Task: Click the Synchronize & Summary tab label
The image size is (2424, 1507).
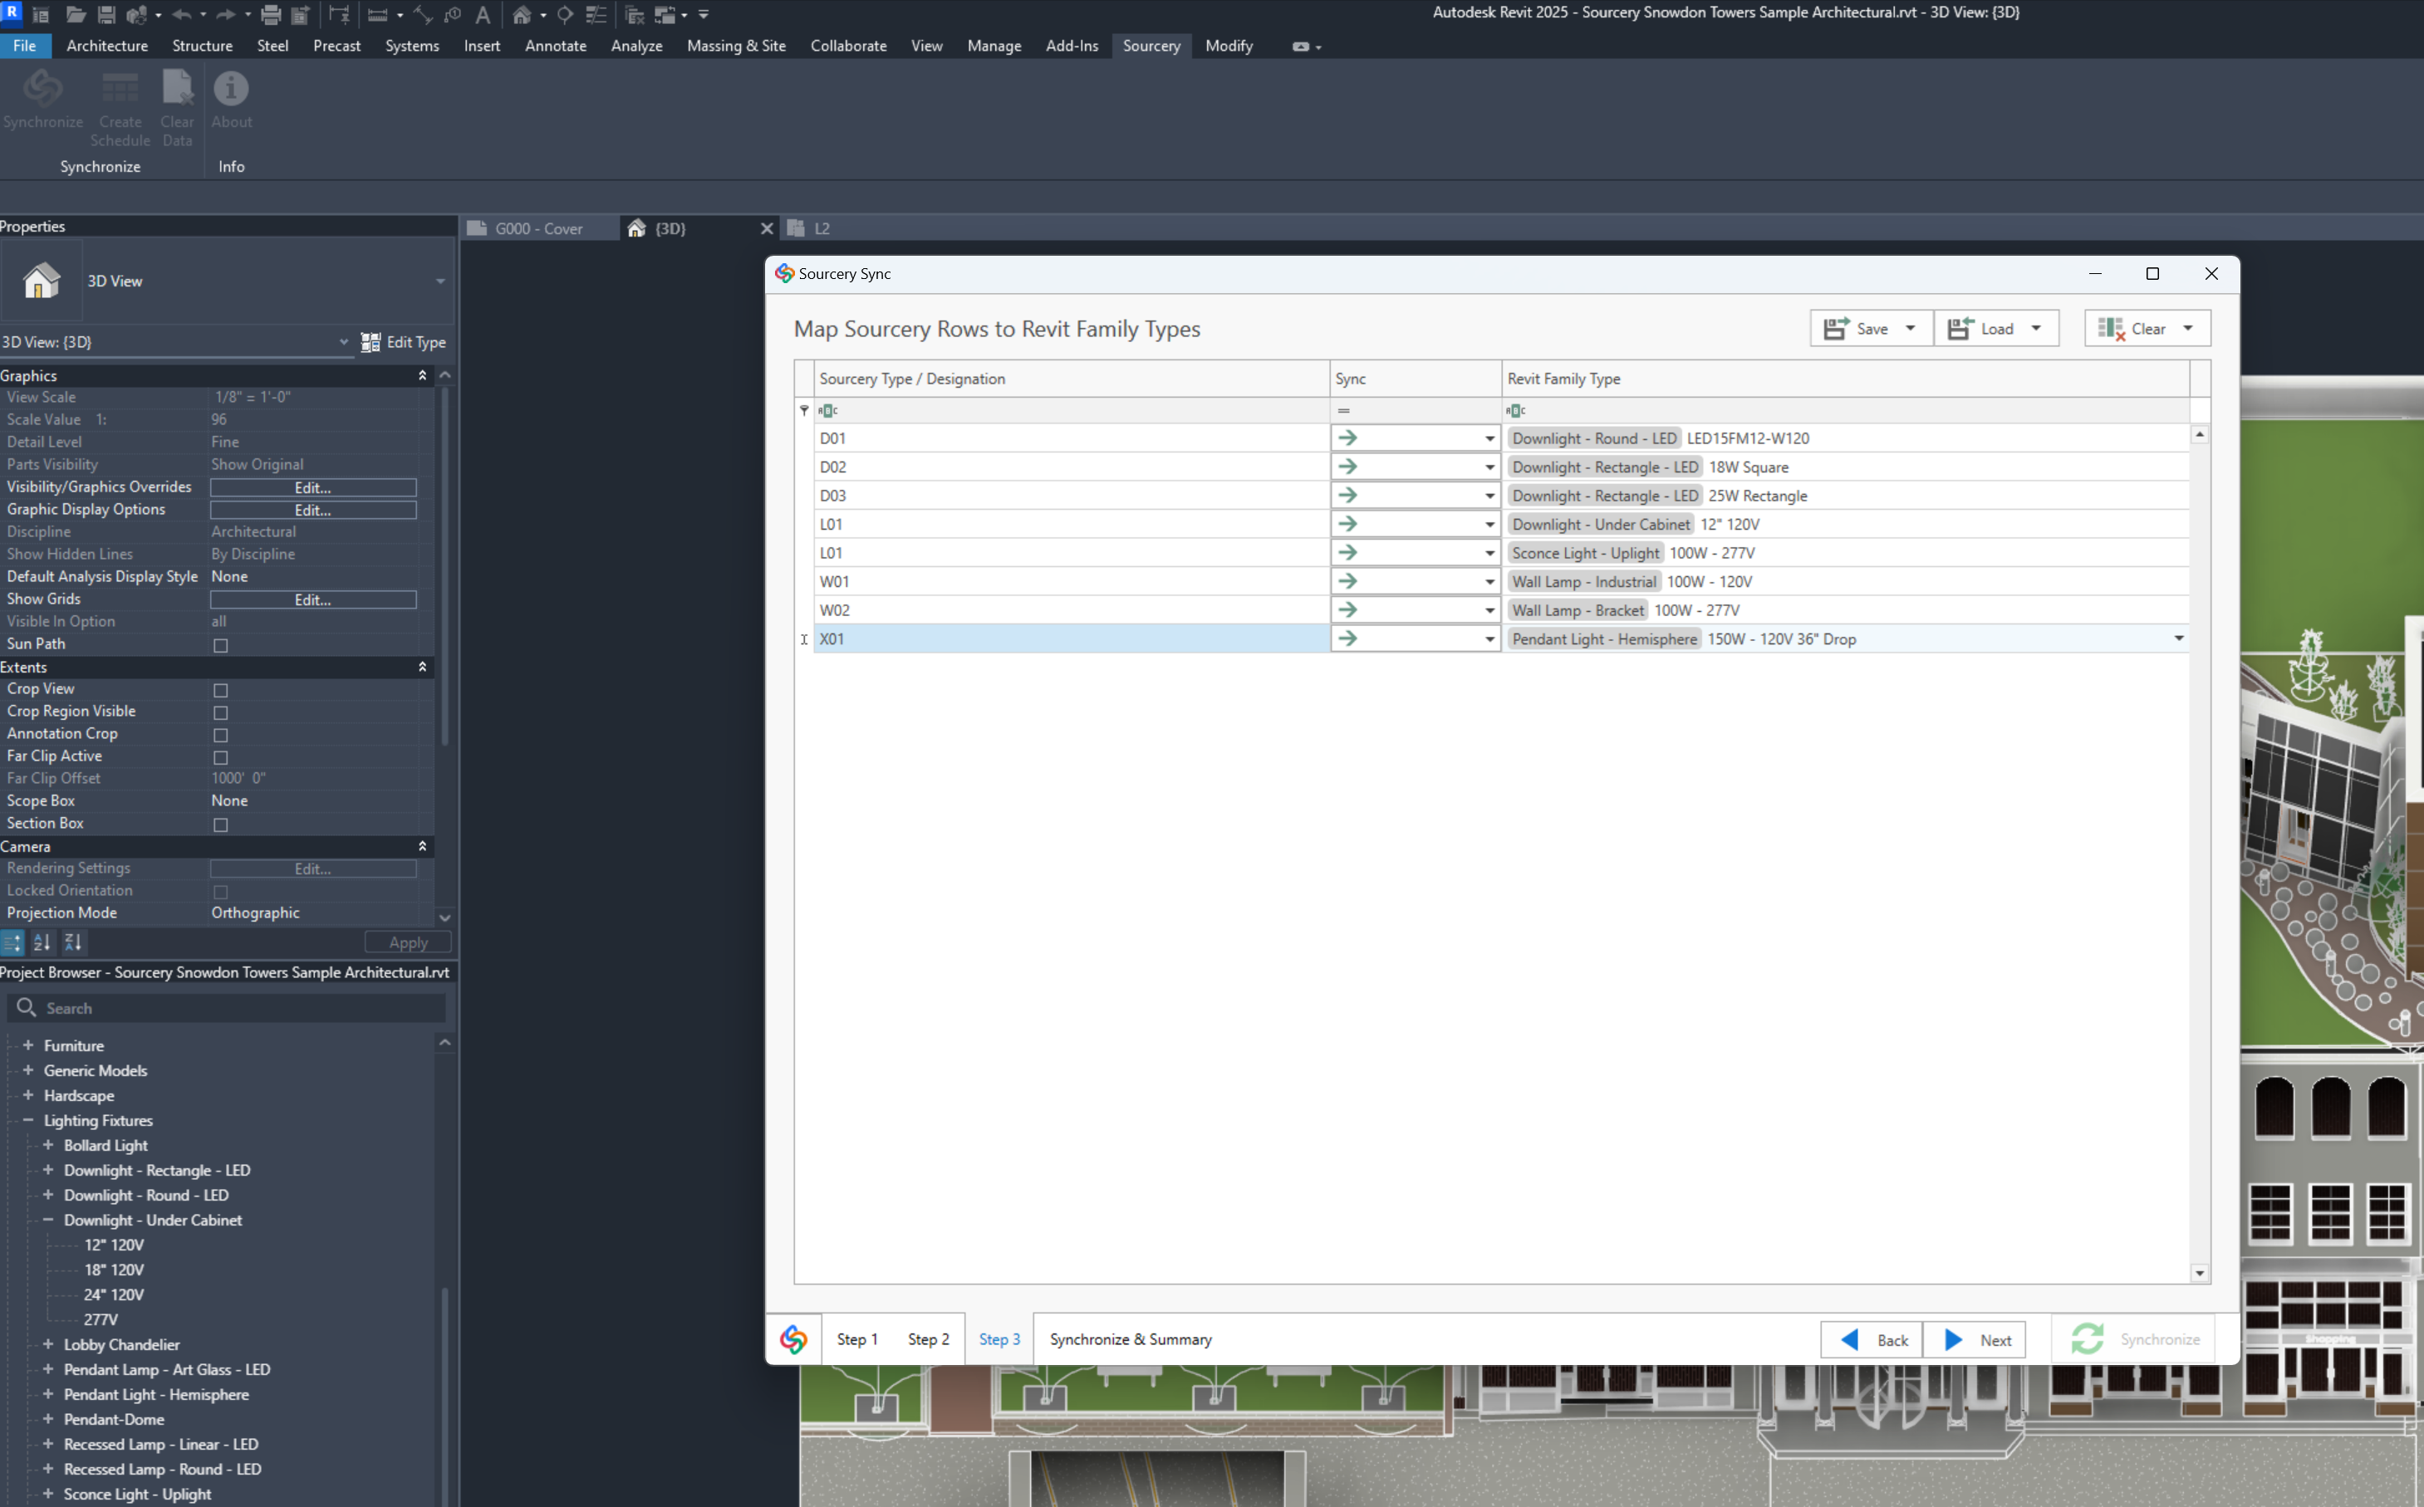Action: coord(1131,1339)
